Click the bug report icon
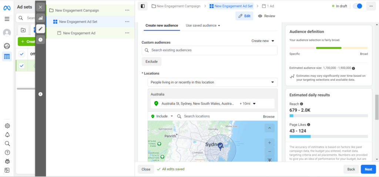This screenshot has height=177, width=379. pyautogui.click(x=7, y=161)
